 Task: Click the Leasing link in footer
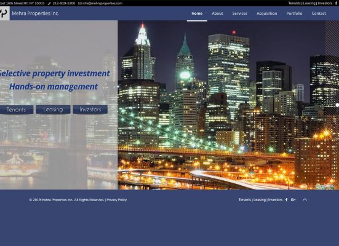coord(260,200)
